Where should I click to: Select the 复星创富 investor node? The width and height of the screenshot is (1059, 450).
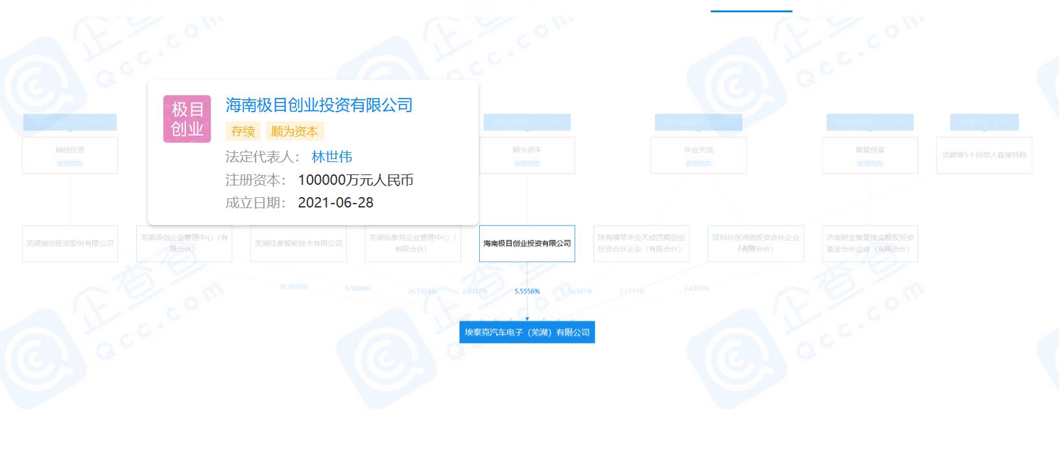click(x=870, y=155)
